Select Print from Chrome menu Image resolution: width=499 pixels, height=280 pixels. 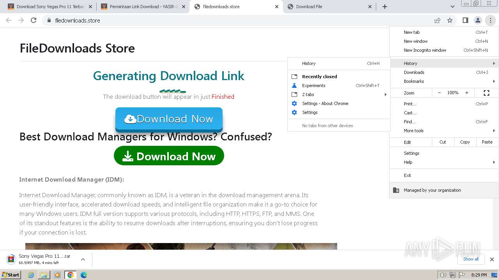coord(444,104)
